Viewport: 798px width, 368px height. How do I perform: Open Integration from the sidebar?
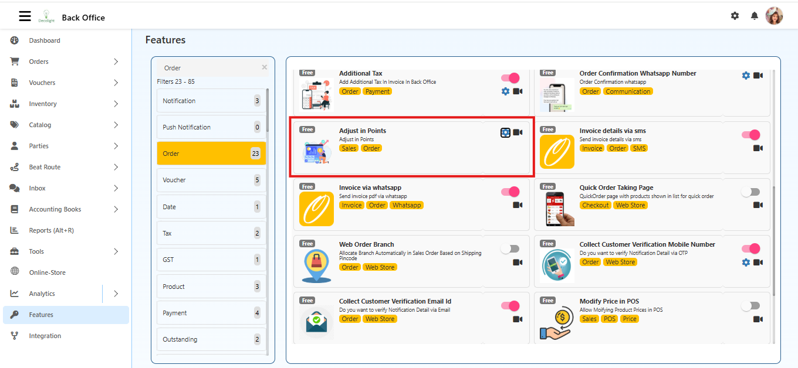pyautogui.click(x=45, y=336)
